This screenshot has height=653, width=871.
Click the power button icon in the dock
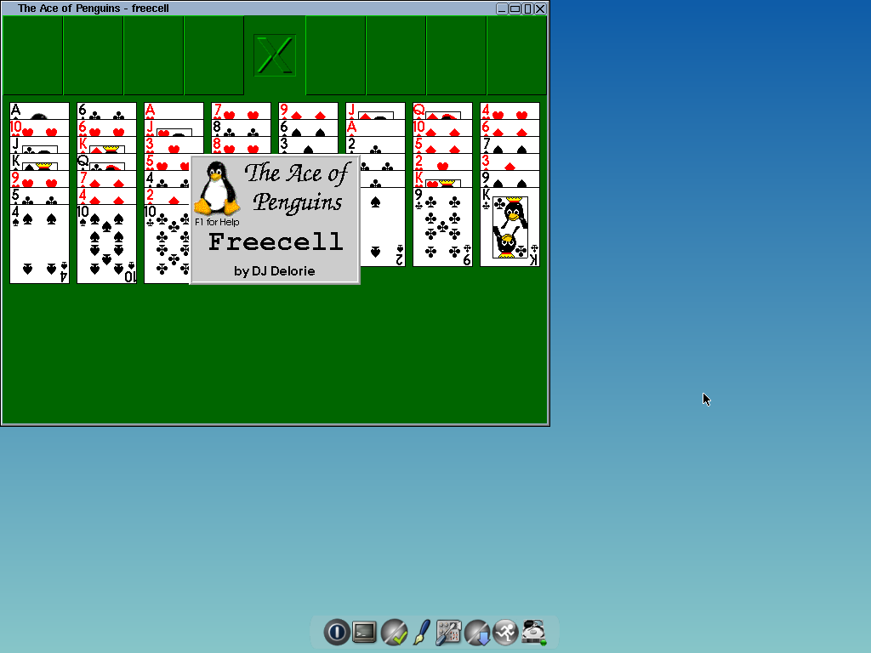coord(336,632)
